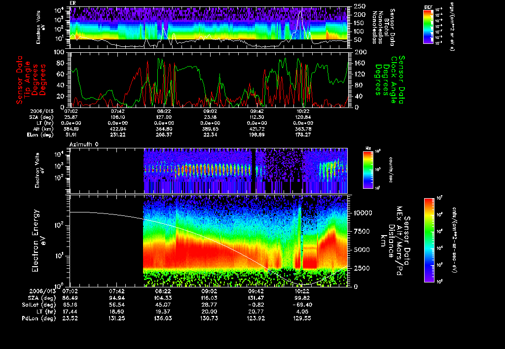Click LT value 20.00

[209, 312]
